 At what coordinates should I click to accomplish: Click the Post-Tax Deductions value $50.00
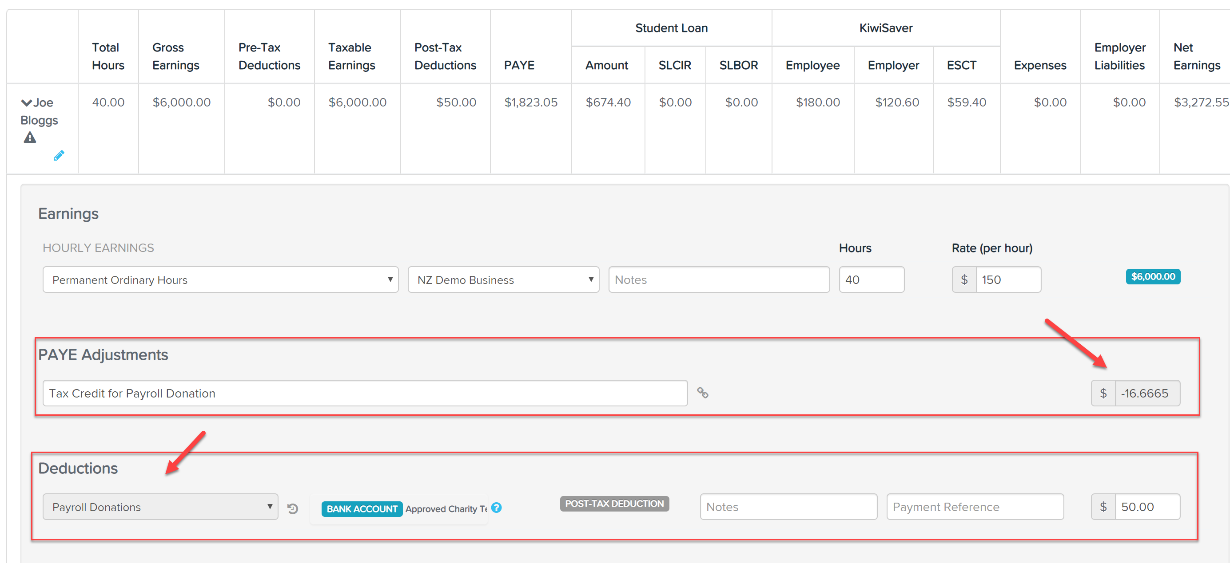coord(456,102)
